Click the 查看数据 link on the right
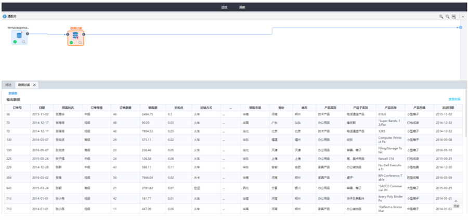The width and height of the screenshot is (468, 220). [454, 99]
